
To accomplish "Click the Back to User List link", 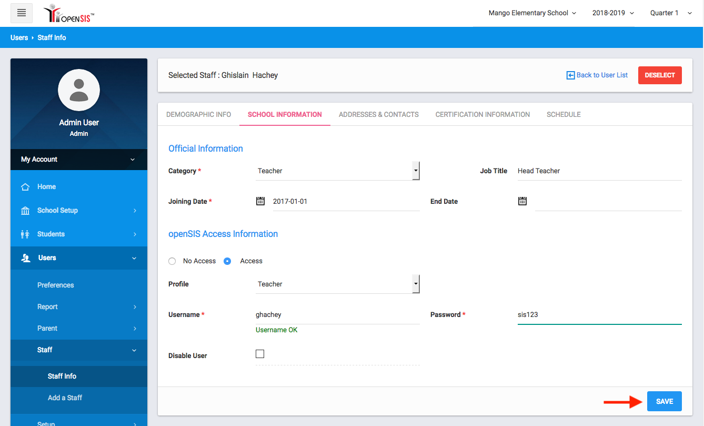I will click(597, 75).
